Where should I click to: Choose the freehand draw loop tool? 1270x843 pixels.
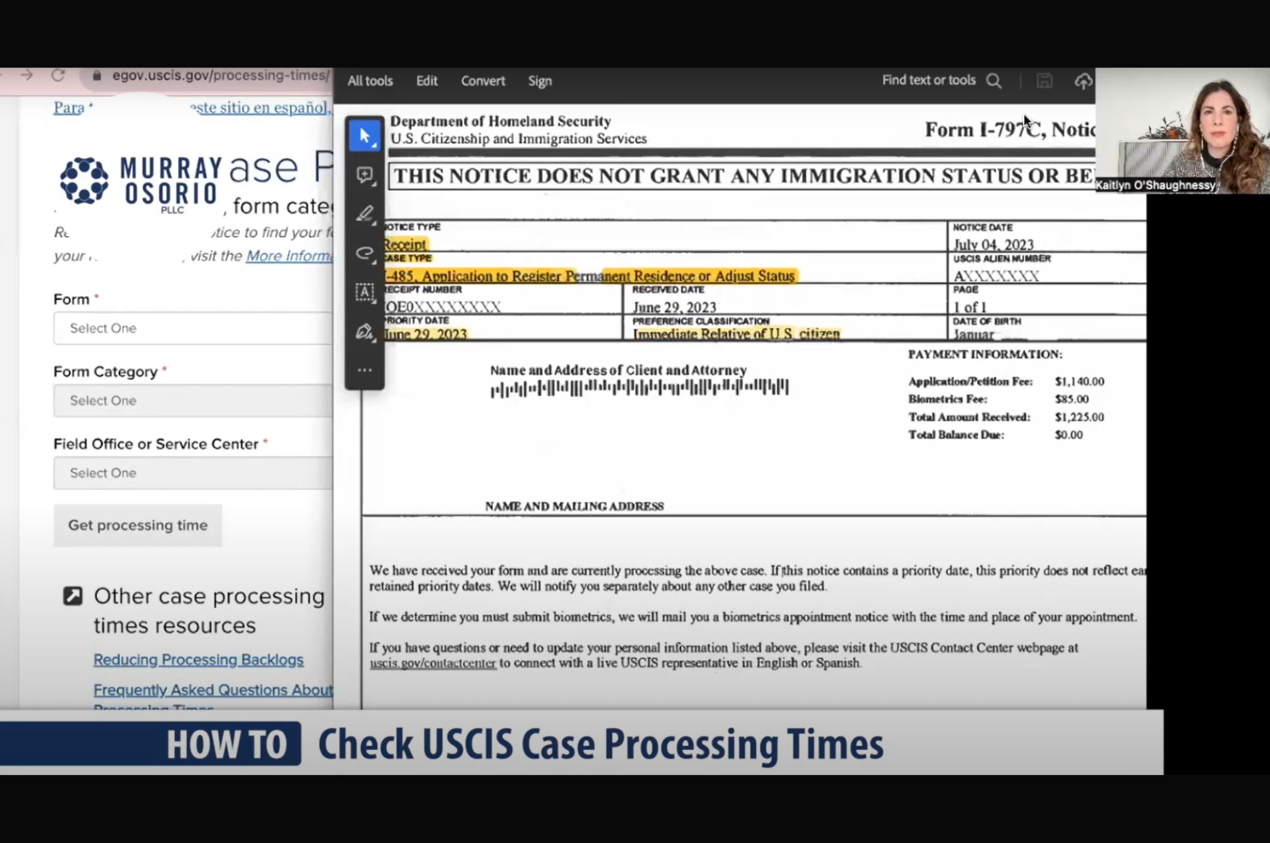(365, 253)
